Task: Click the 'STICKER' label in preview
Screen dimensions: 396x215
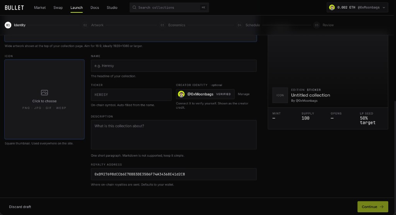Action: (314, 90)
